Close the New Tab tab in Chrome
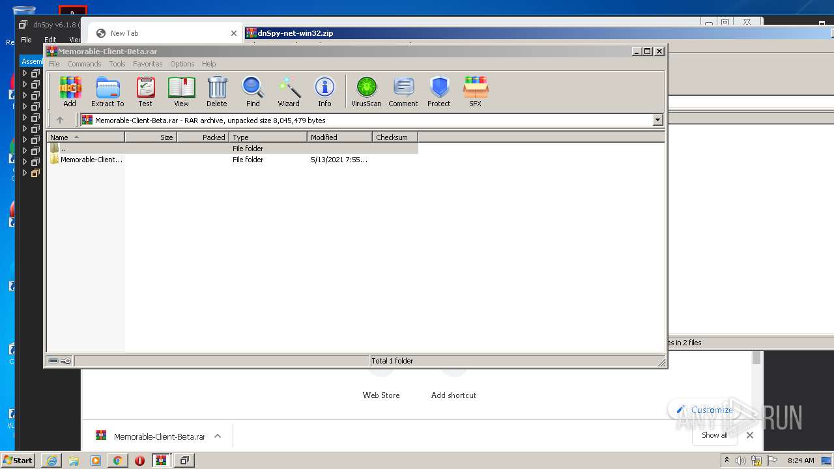Viewport: 834px width, 469px height. [x=234, y=33]
